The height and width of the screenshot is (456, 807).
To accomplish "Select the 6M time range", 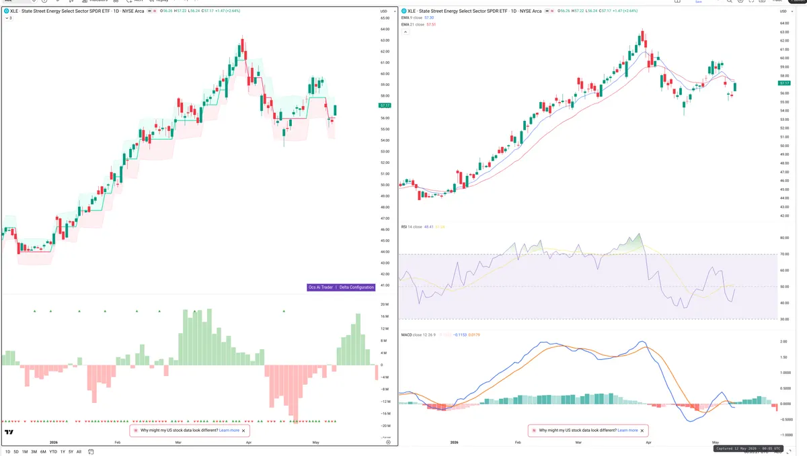I will (43, 452).
